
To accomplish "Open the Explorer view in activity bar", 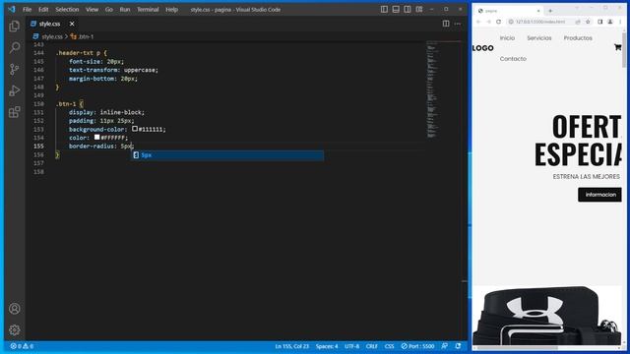I will [x=15, y=27].
